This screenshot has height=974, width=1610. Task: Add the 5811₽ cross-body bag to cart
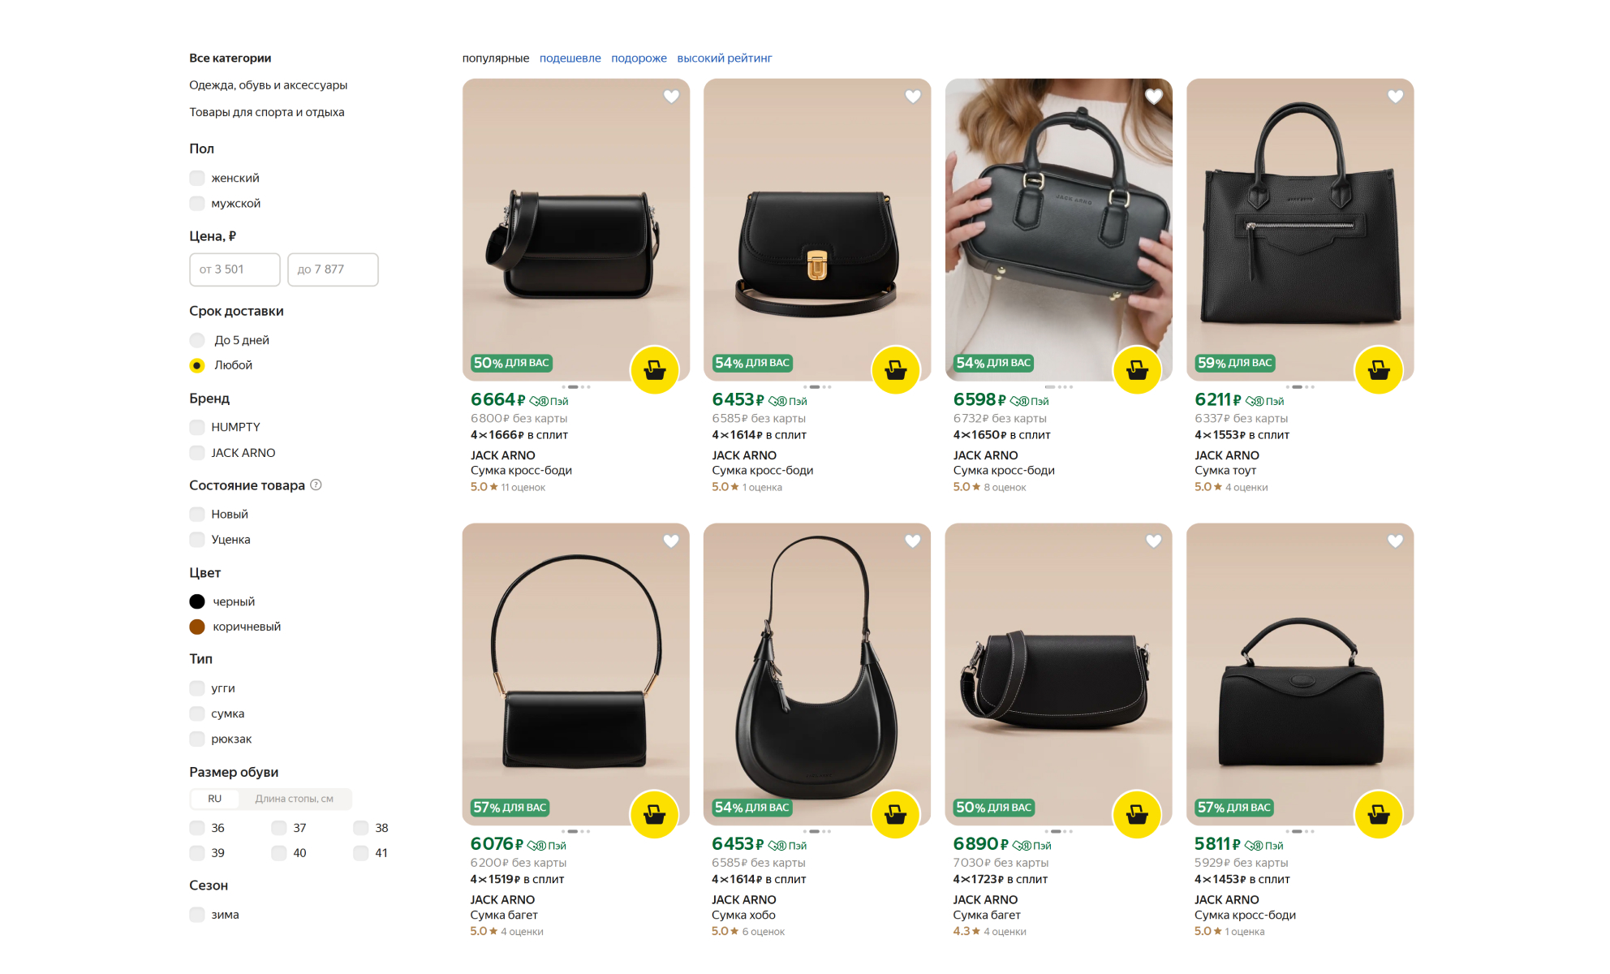tap(1378, 814)
